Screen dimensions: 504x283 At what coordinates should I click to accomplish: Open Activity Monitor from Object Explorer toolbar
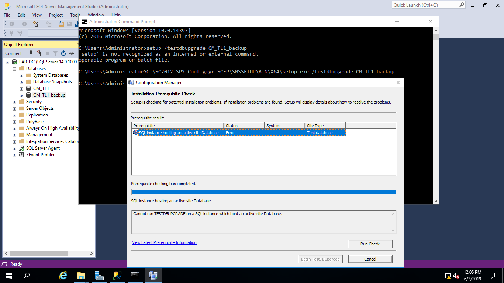pyautogui.click(x=72, y=53)
